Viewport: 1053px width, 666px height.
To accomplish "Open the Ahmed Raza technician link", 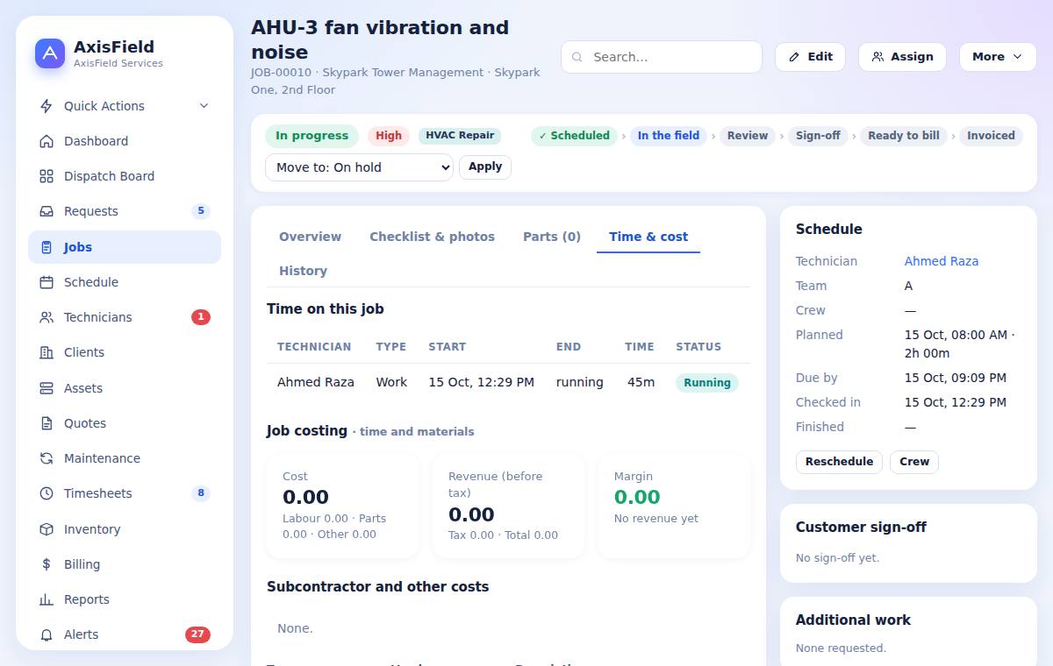I will tap(942, 261).
